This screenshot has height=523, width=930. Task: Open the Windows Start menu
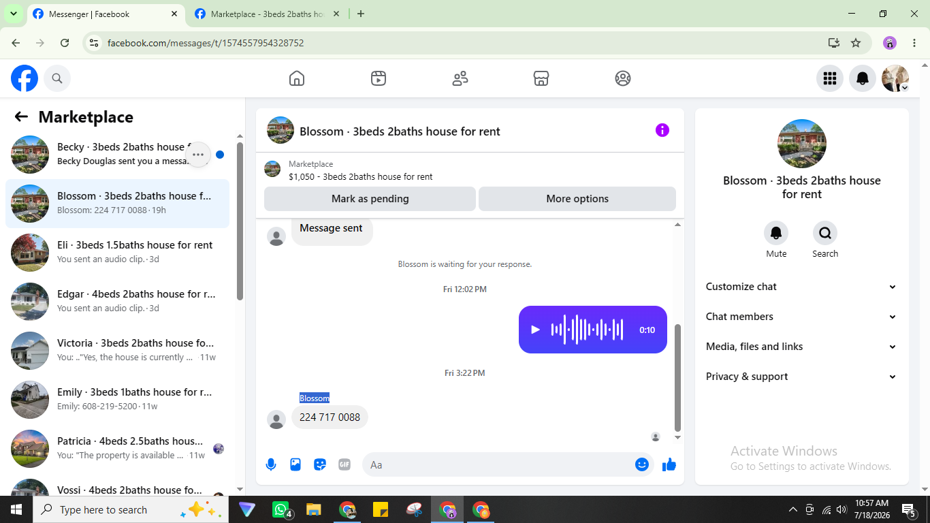16,509
